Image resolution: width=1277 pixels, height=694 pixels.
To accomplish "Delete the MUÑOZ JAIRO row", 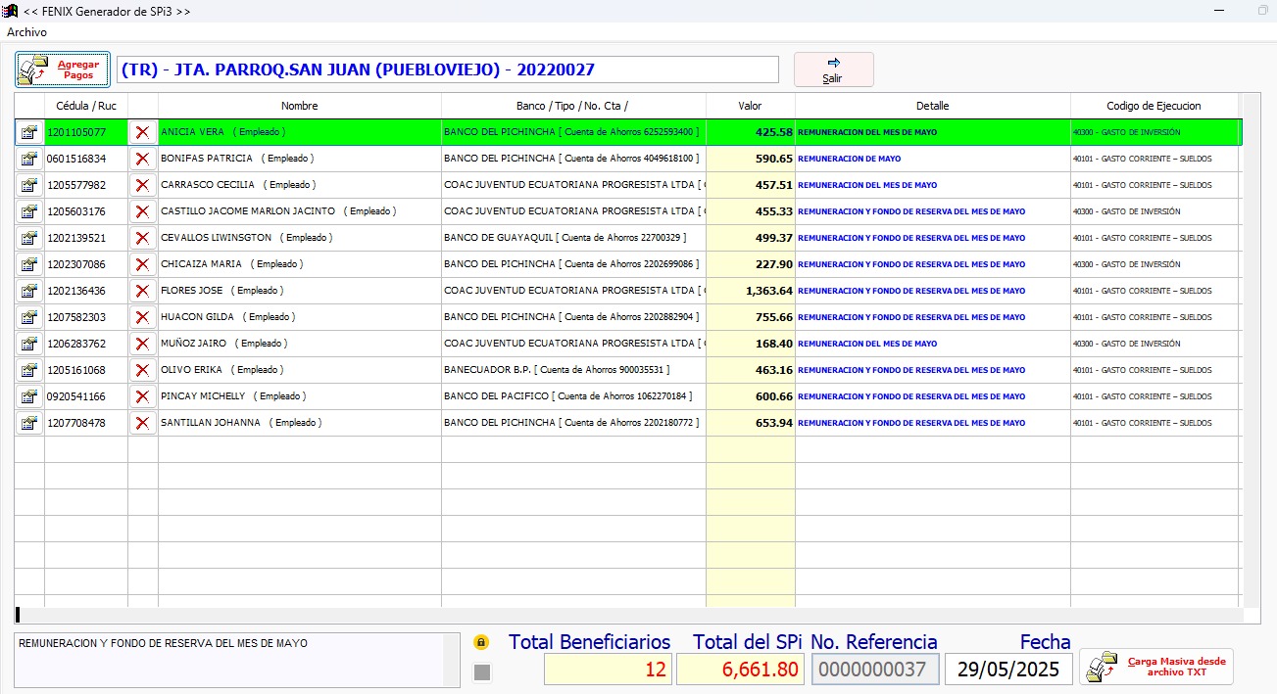I will pos(142,344).
